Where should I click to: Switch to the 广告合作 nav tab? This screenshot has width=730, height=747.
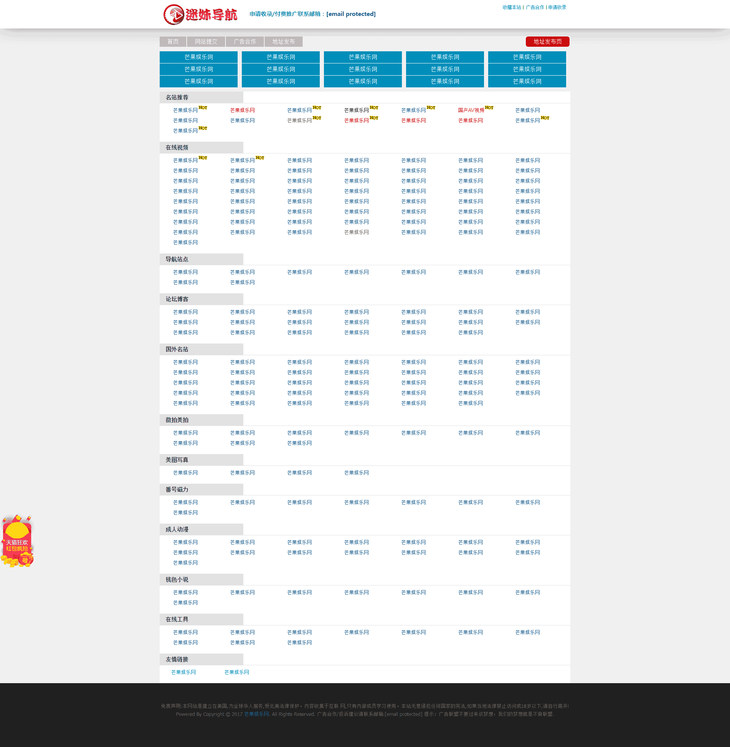(x=244, y=41)
